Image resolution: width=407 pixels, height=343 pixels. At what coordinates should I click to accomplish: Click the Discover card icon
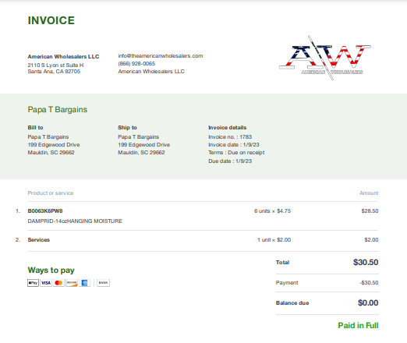click(72, 283)
